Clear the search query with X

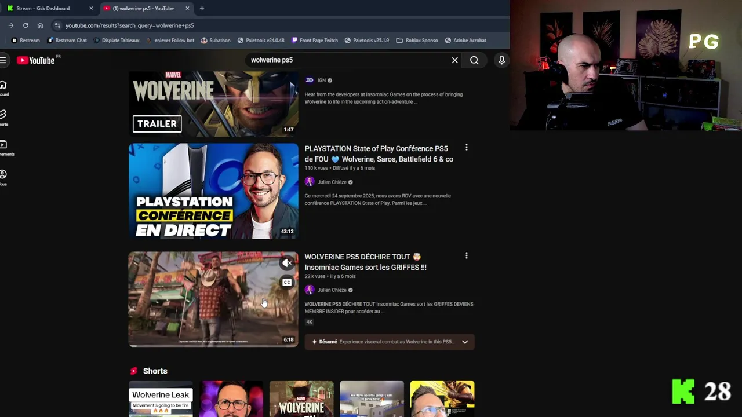point(455,60)
